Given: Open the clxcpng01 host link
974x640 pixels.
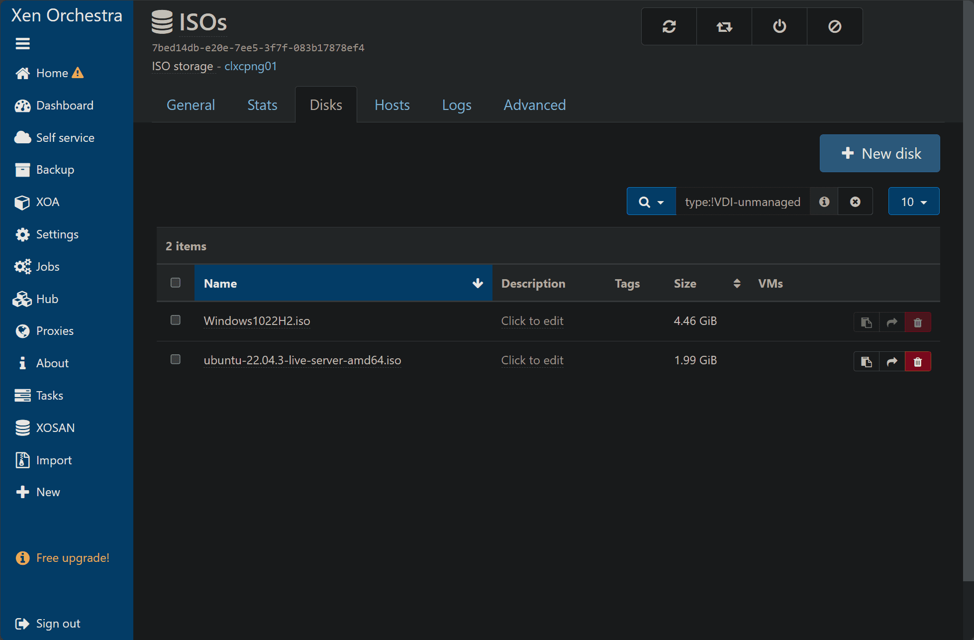Looking at the screenshot, I should [250, 66].
